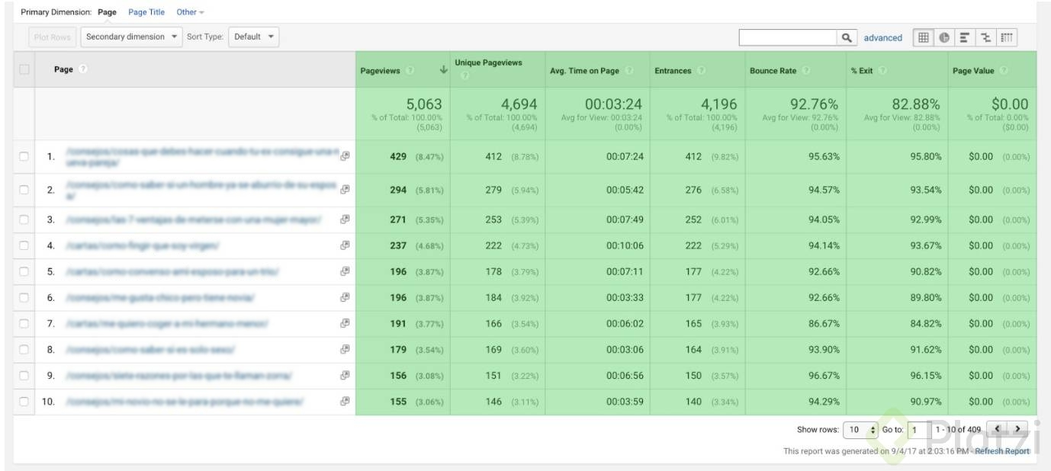Open row 3 page external icon
This screenshot has width=1051, height=471.
345,219
